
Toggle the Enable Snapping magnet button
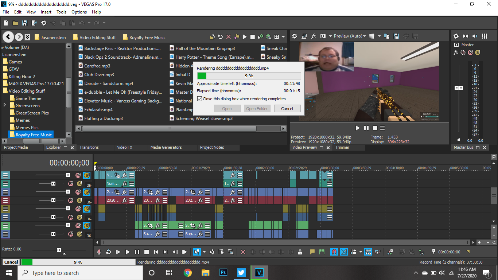[x=334, y=252]
